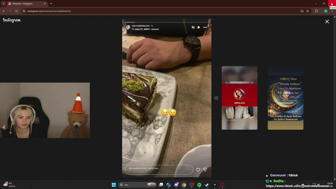Click the story progress bar
The height and width of the screenshot is (189, 336).
(167, 22)
